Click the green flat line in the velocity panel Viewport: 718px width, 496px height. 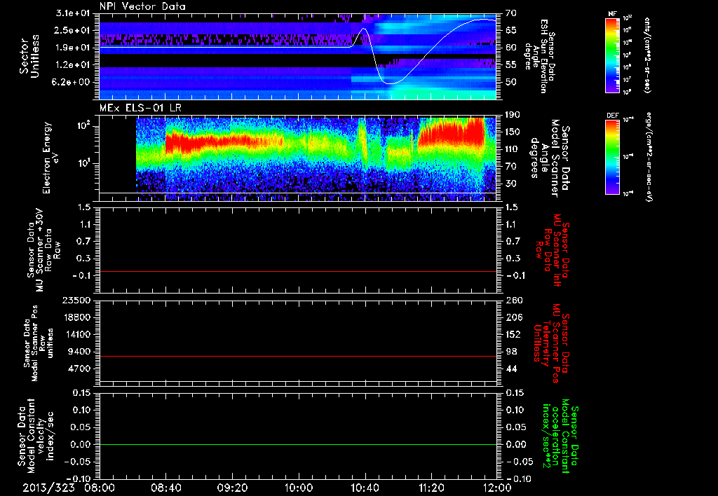[298, 444]
